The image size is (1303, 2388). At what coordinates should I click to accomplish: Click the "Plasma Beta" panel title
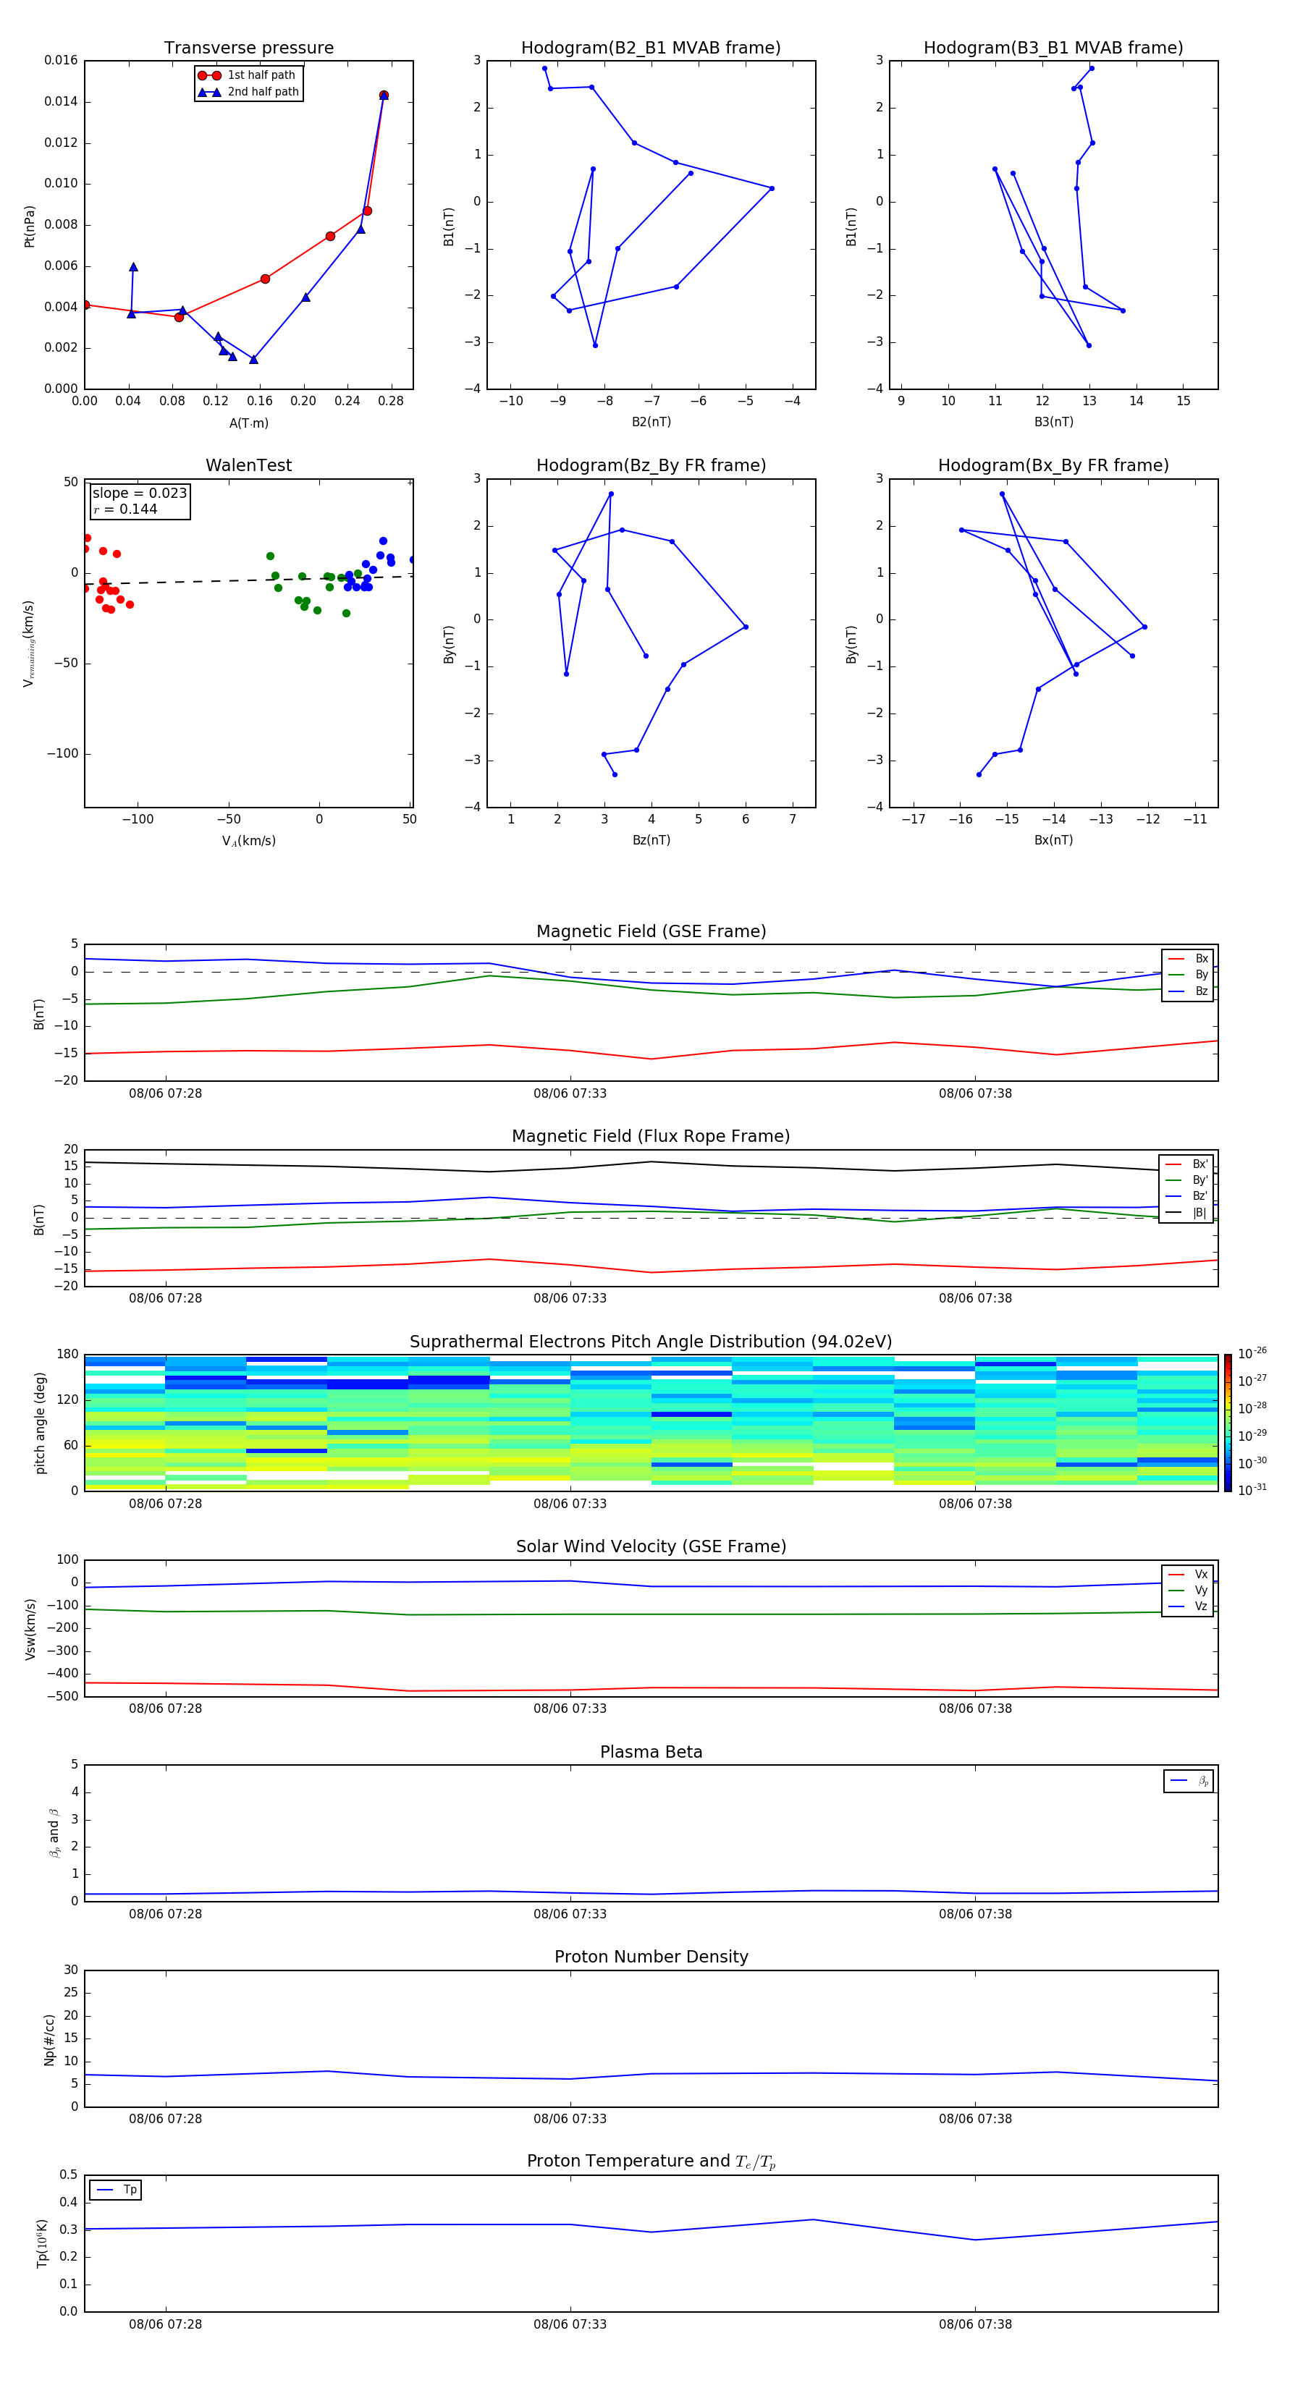click(x=651, y=1752)
